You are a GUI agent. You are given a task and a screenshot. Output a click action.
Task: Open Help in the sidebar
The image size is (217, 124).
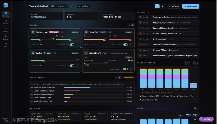(6, 45)
